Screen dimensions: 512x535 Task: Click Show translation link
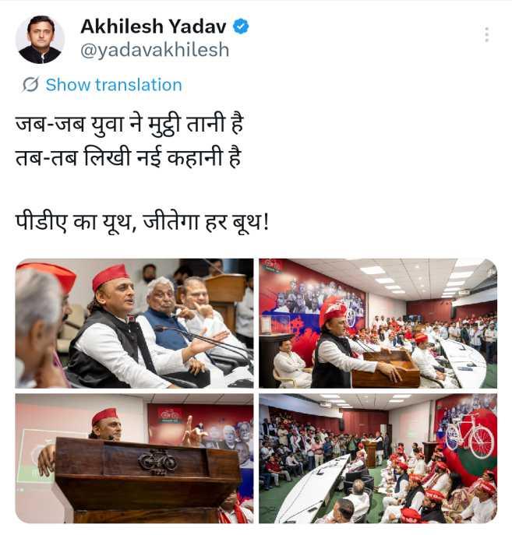114,85
